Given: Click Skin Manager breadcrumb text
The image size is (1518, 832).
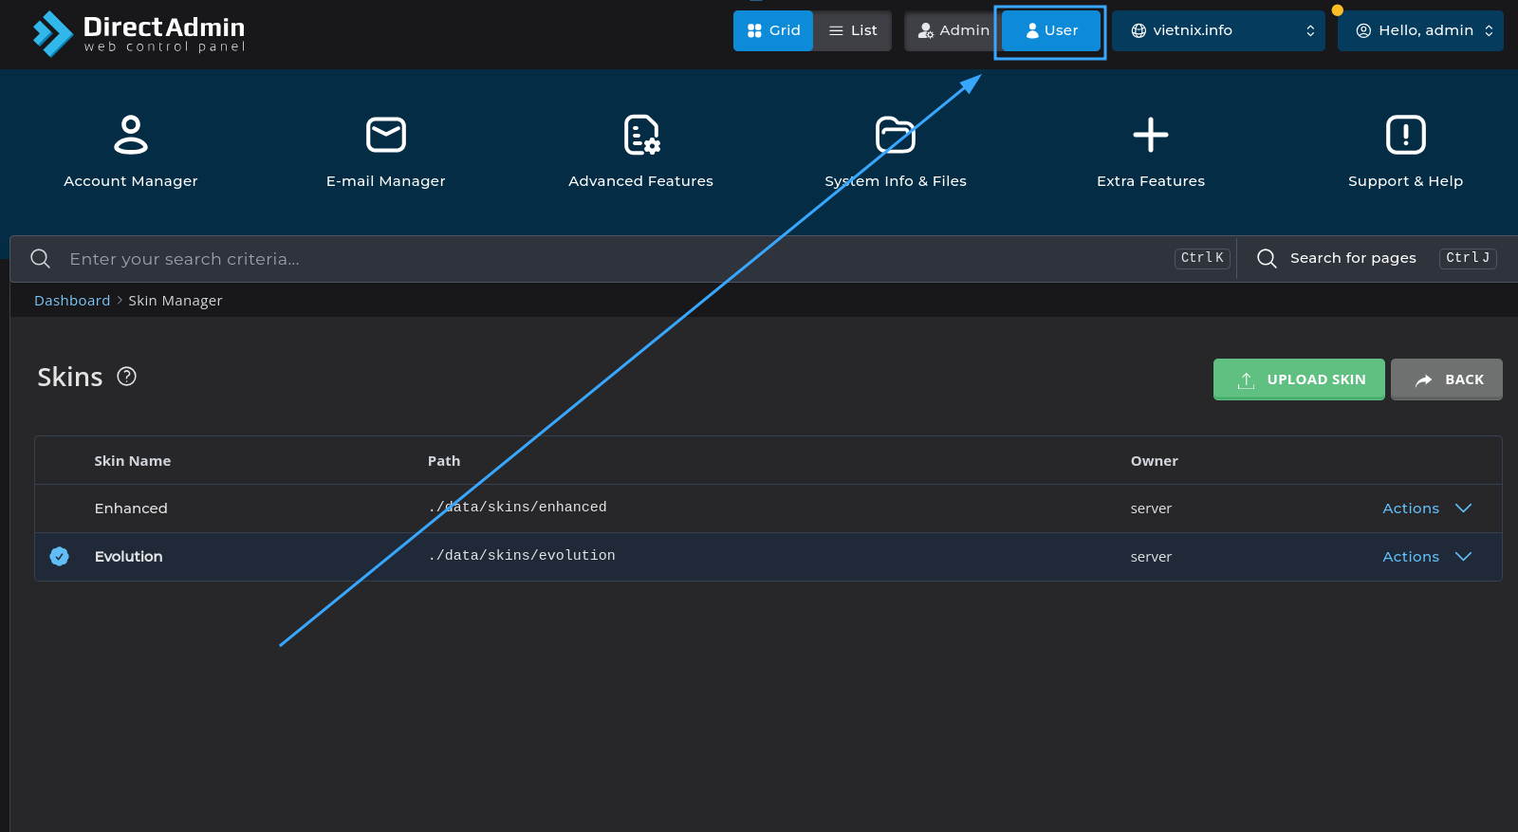Looking at the screenshot, I should [176, 301].
